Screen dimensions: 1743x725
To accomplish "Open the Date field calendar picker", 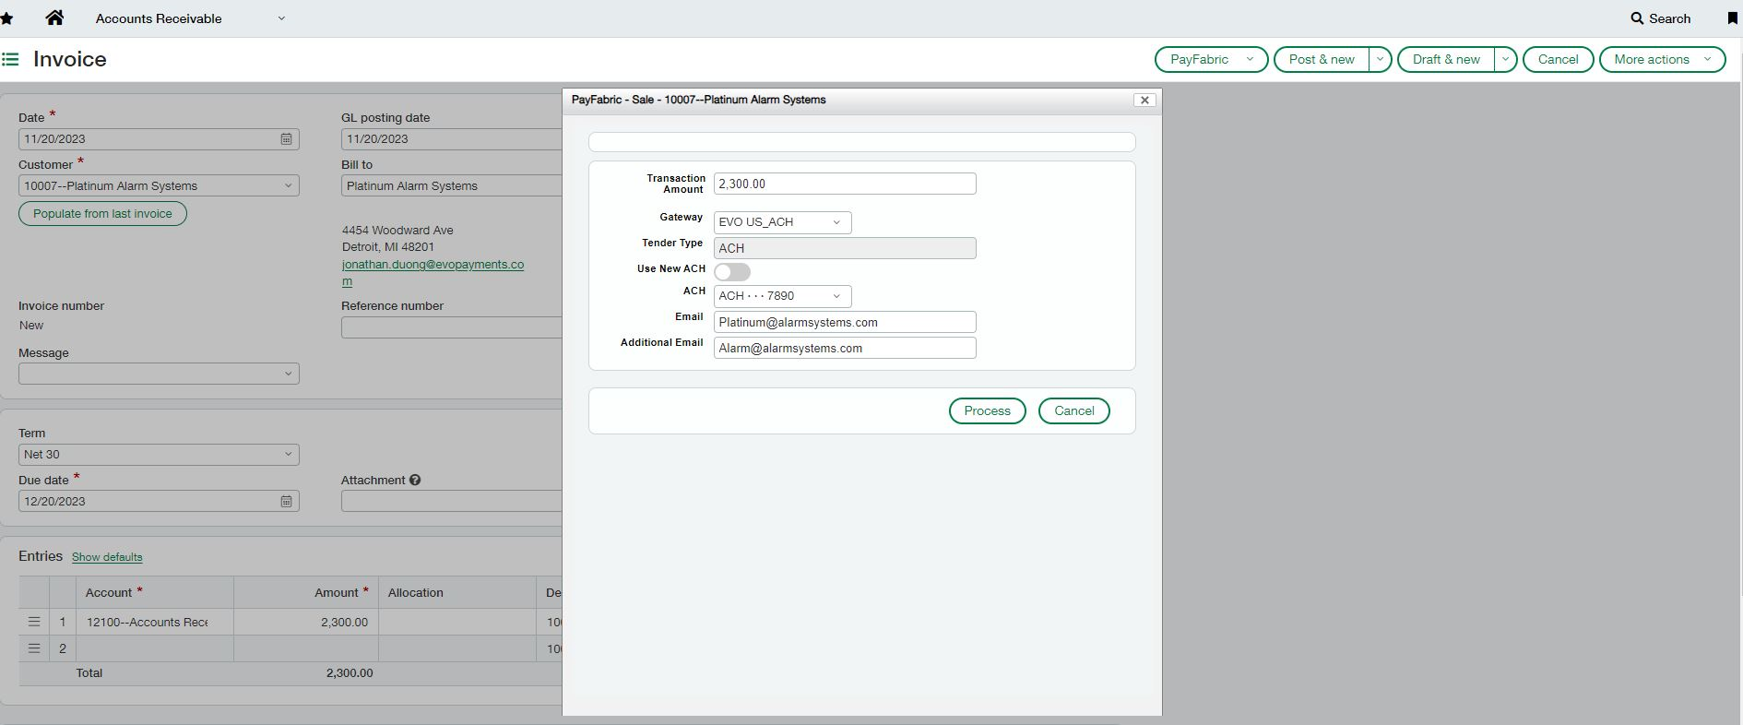I will [286, 139].
